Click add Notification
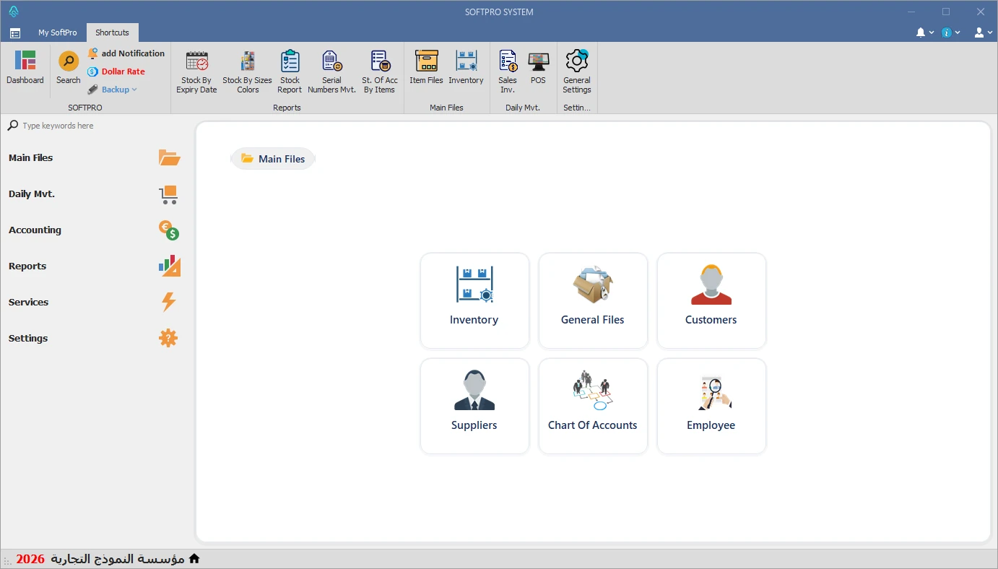Viewport: 998px width, 569px height. pos(126,53)
